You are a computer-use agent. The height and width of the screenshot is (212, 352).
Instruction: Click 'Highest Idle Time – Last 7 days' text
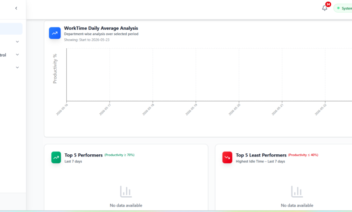[260, 161]
